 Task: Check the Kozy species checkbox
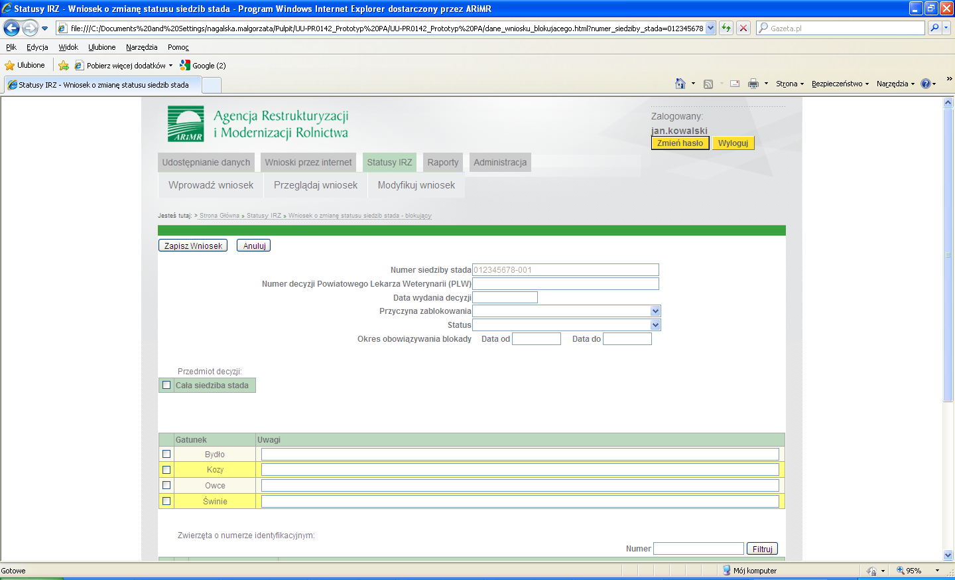[166, 470]
